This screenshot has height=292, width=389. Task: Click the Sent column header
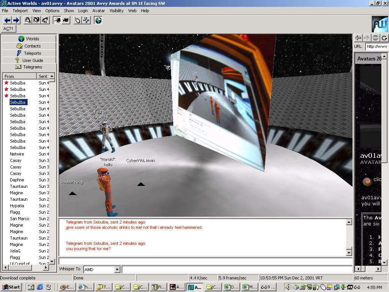[x=43, y=76]
